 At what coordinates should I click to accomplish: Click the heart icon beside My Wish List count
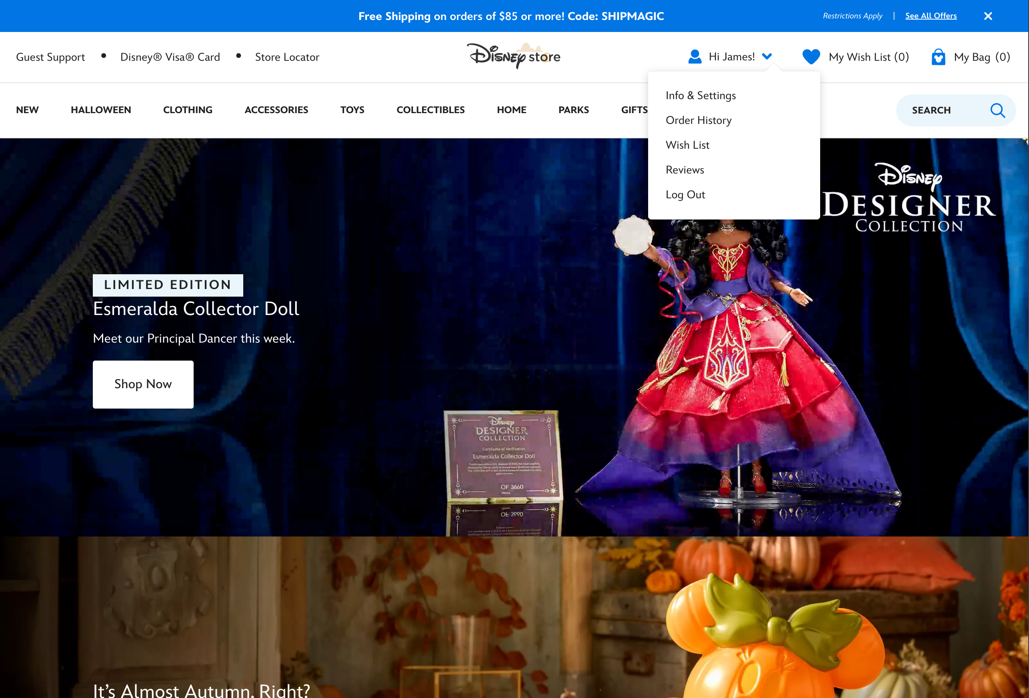812,56
